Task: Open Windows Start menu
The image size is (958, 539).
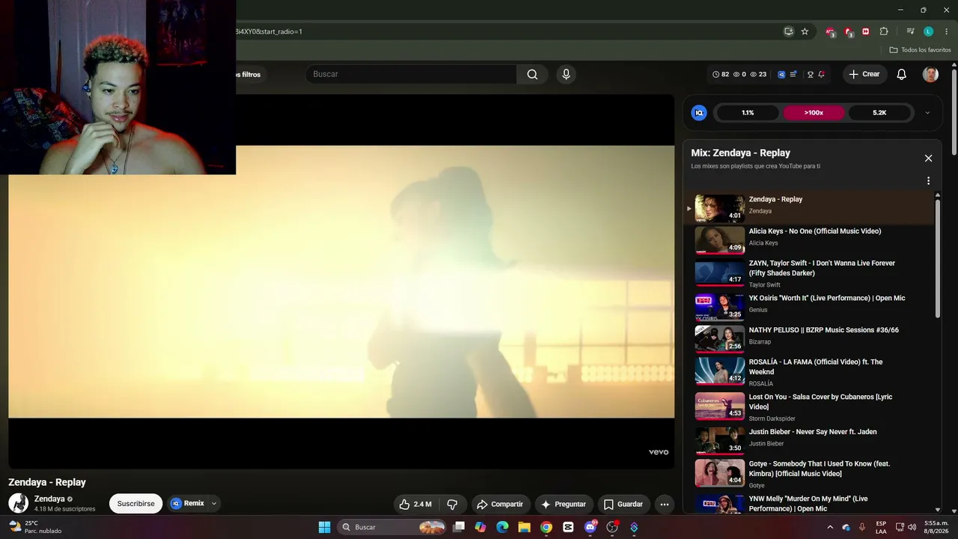Action: tap(324, 527)
